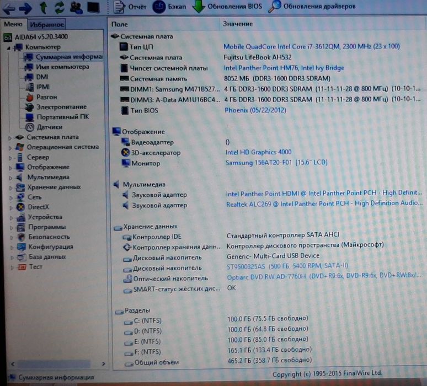427x386 pixels.
Task: Click left arrow of tree horizontal scrollbar
Action: tap(13, 363)
